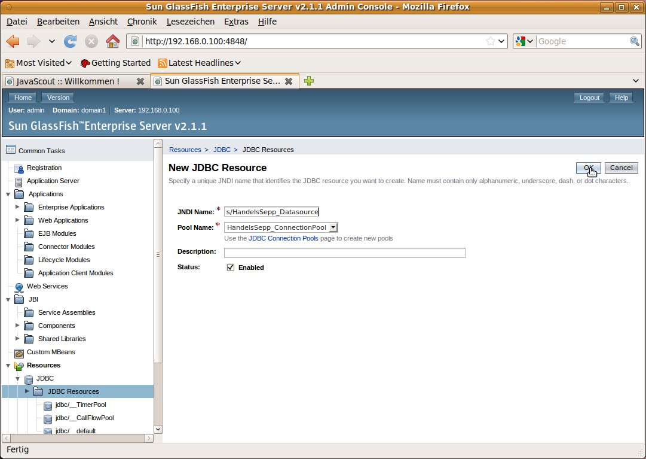Click the Firefox home icon
The image size is (646, 459).
click(112, 41)
